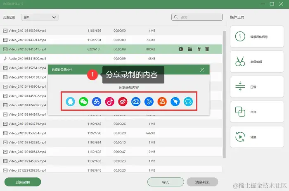This screenshot has width=289, height=191.
Task: Click video icon beside Video_240102160342.mp4
Action: (x=5, y=152)
